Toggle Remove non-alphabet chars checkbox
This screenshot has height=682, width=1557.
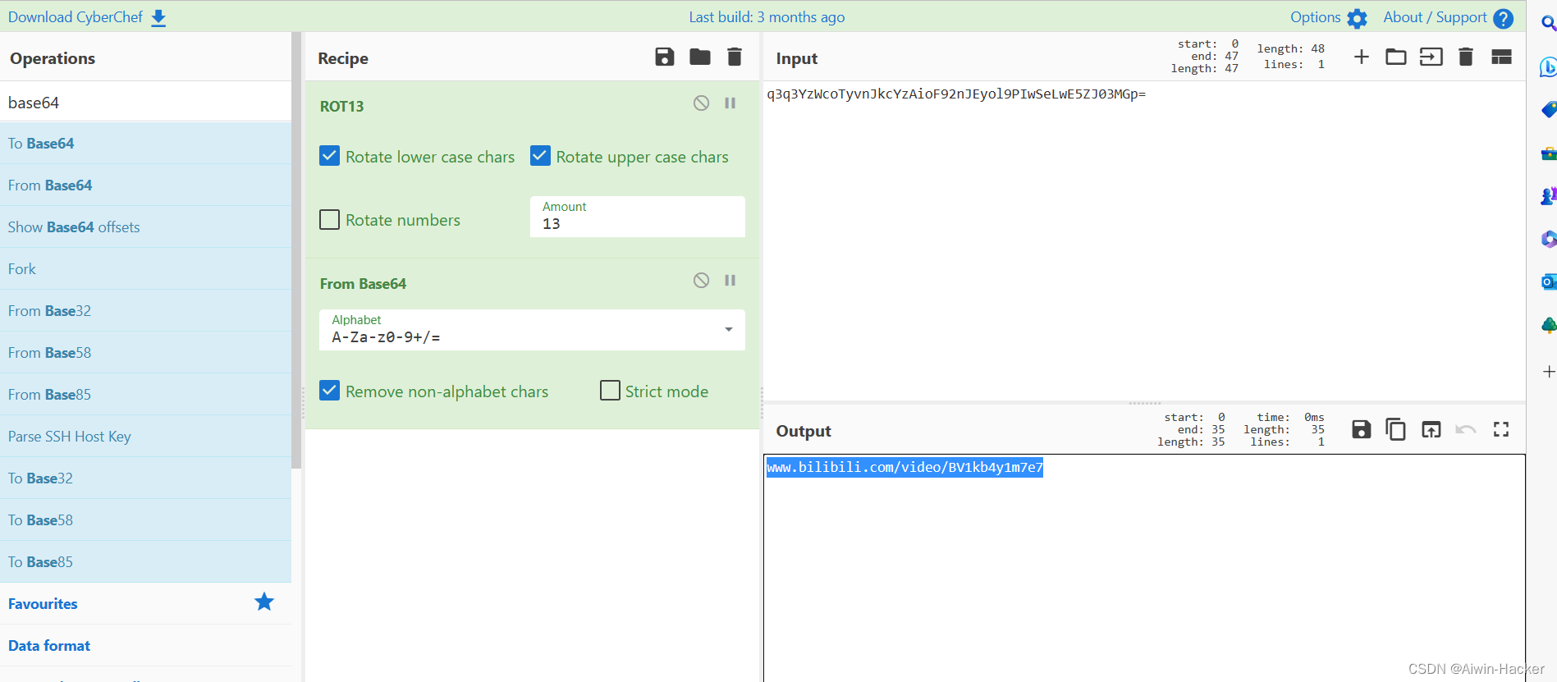(329, 391)
